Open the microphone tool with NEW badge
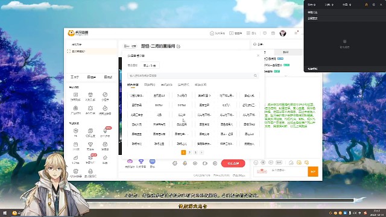This screenshot has width=386, height=217. pyautogui.click(x=105, y=131)
